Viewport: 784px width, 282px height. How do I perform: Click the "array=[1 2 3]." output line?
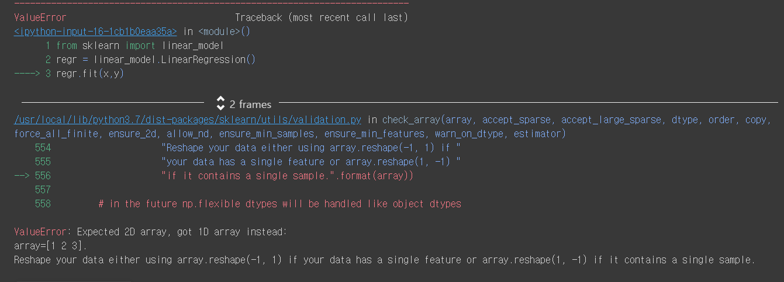[50, 246]
